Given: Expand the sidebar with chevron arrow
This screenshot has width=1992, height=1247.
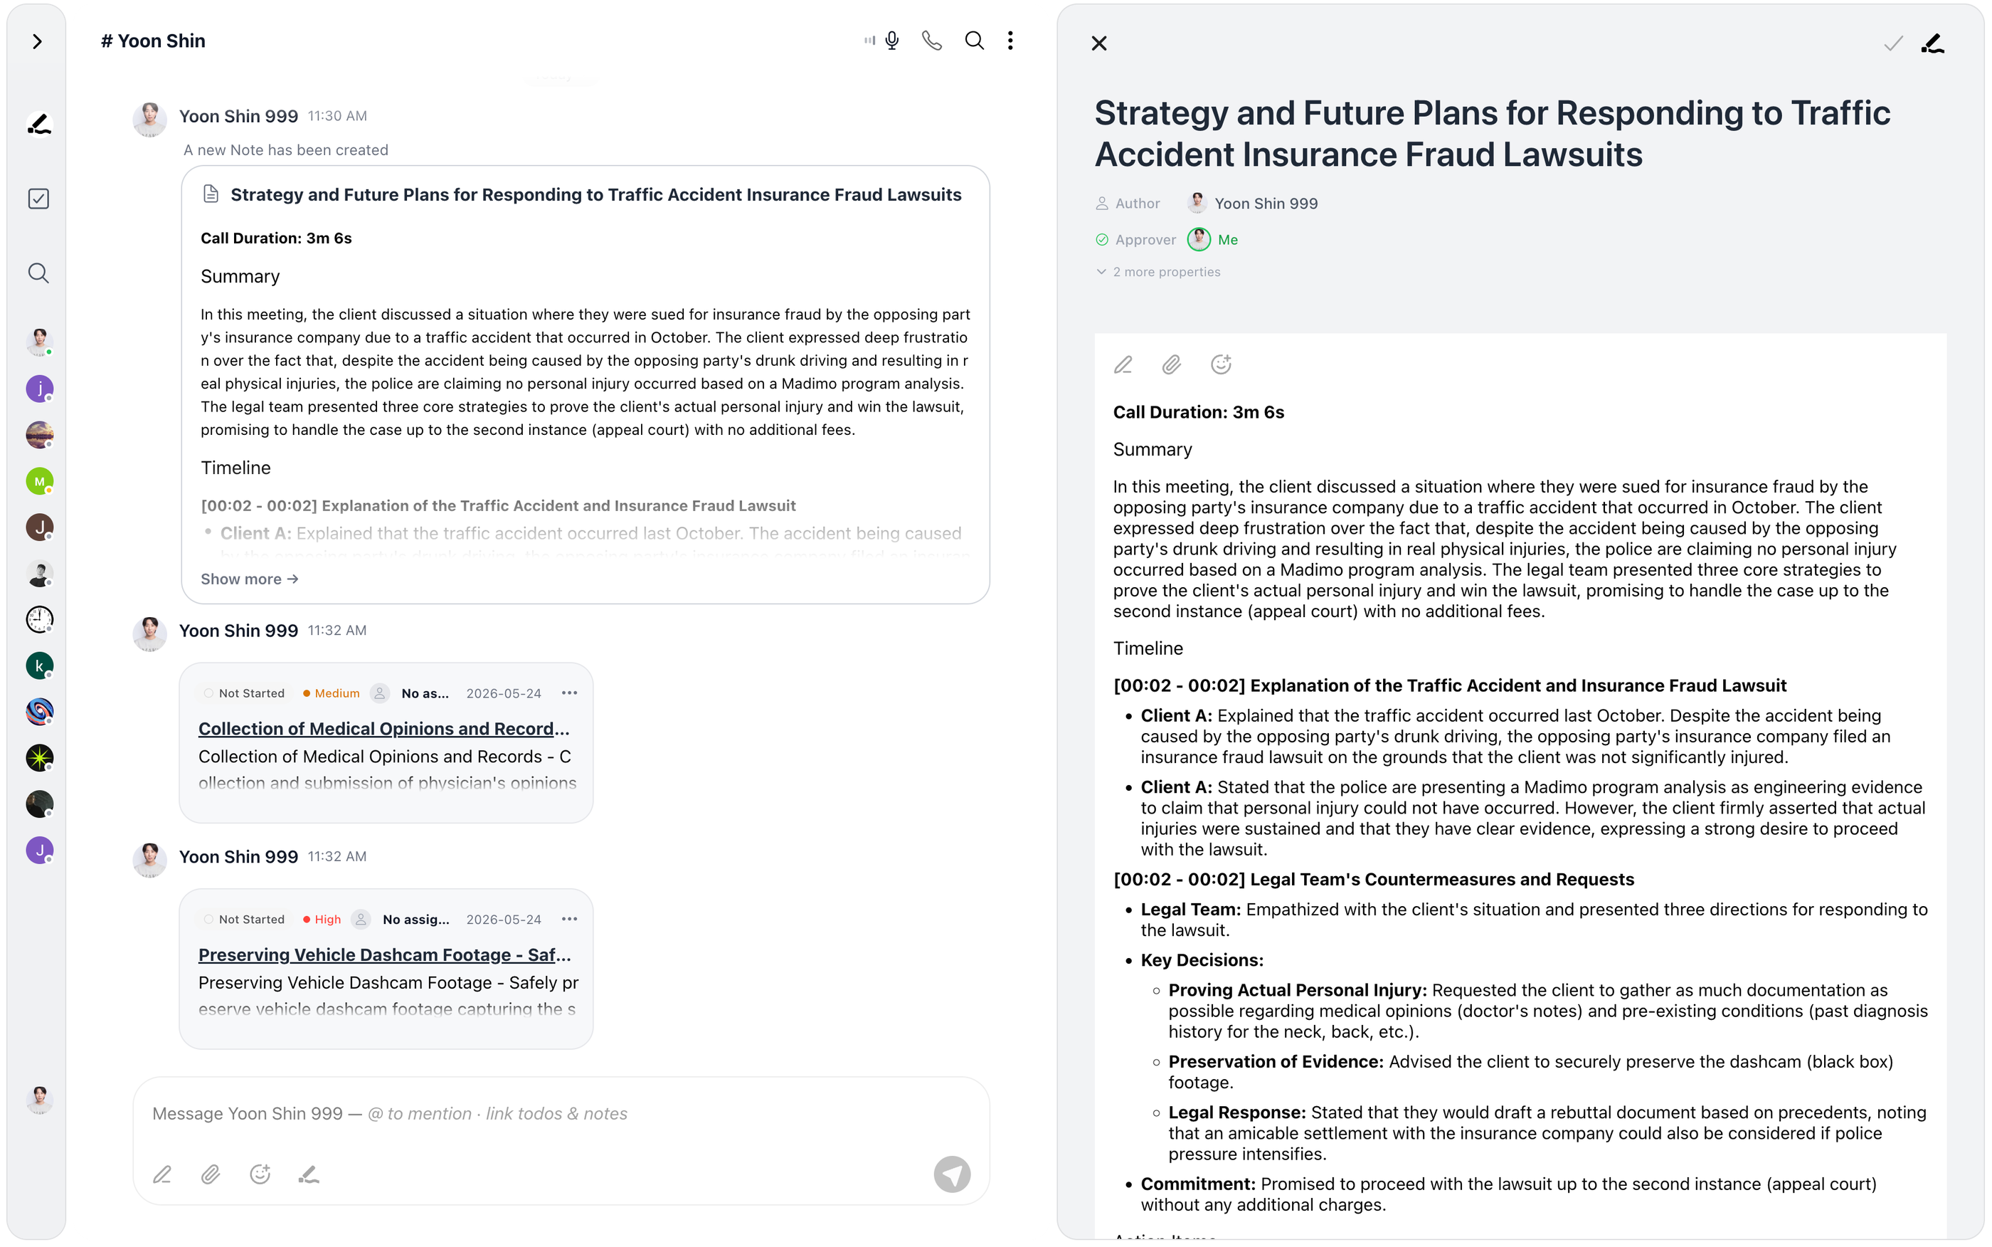Looking at the screenshot, I should [37, 41].
